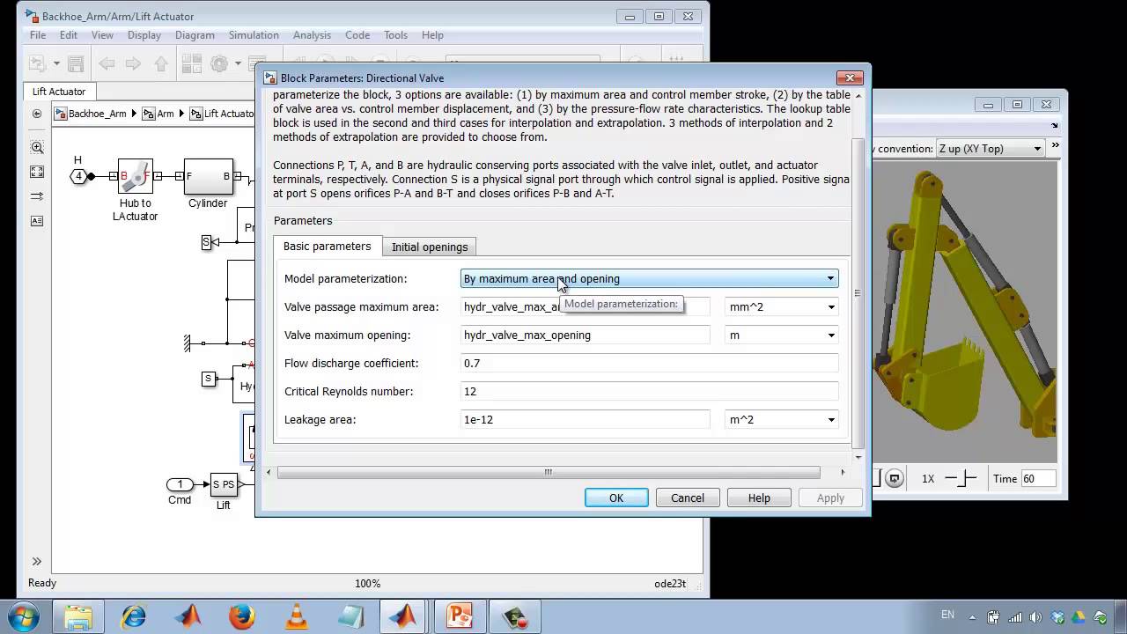Open the Analysis menu

[x=312, y=35]
